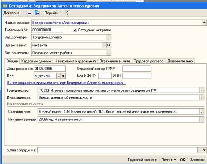Click the Страховой номер ПФР field
The height and width of the screenshot is (164, 207).
click(x=137, y=69)
